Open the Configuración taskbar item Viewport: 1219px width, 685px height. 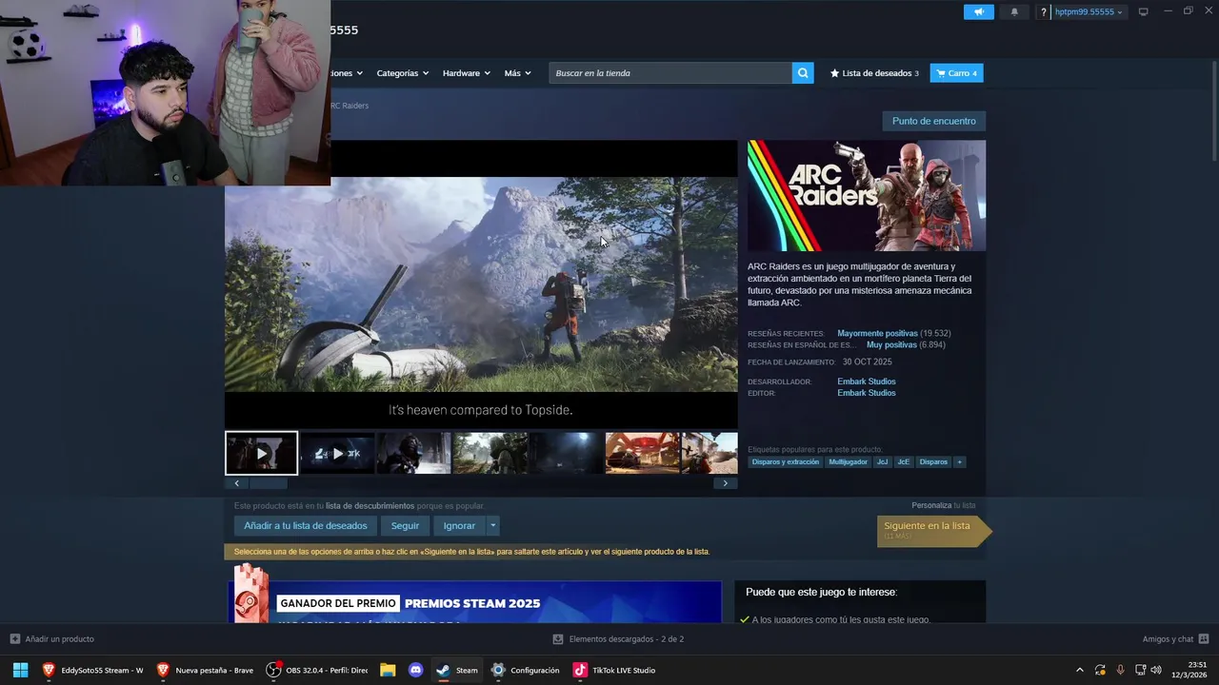tap(525, 670)
